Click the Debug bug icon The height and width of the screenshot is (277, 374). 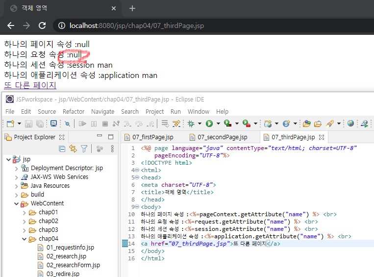pos(191,124)
